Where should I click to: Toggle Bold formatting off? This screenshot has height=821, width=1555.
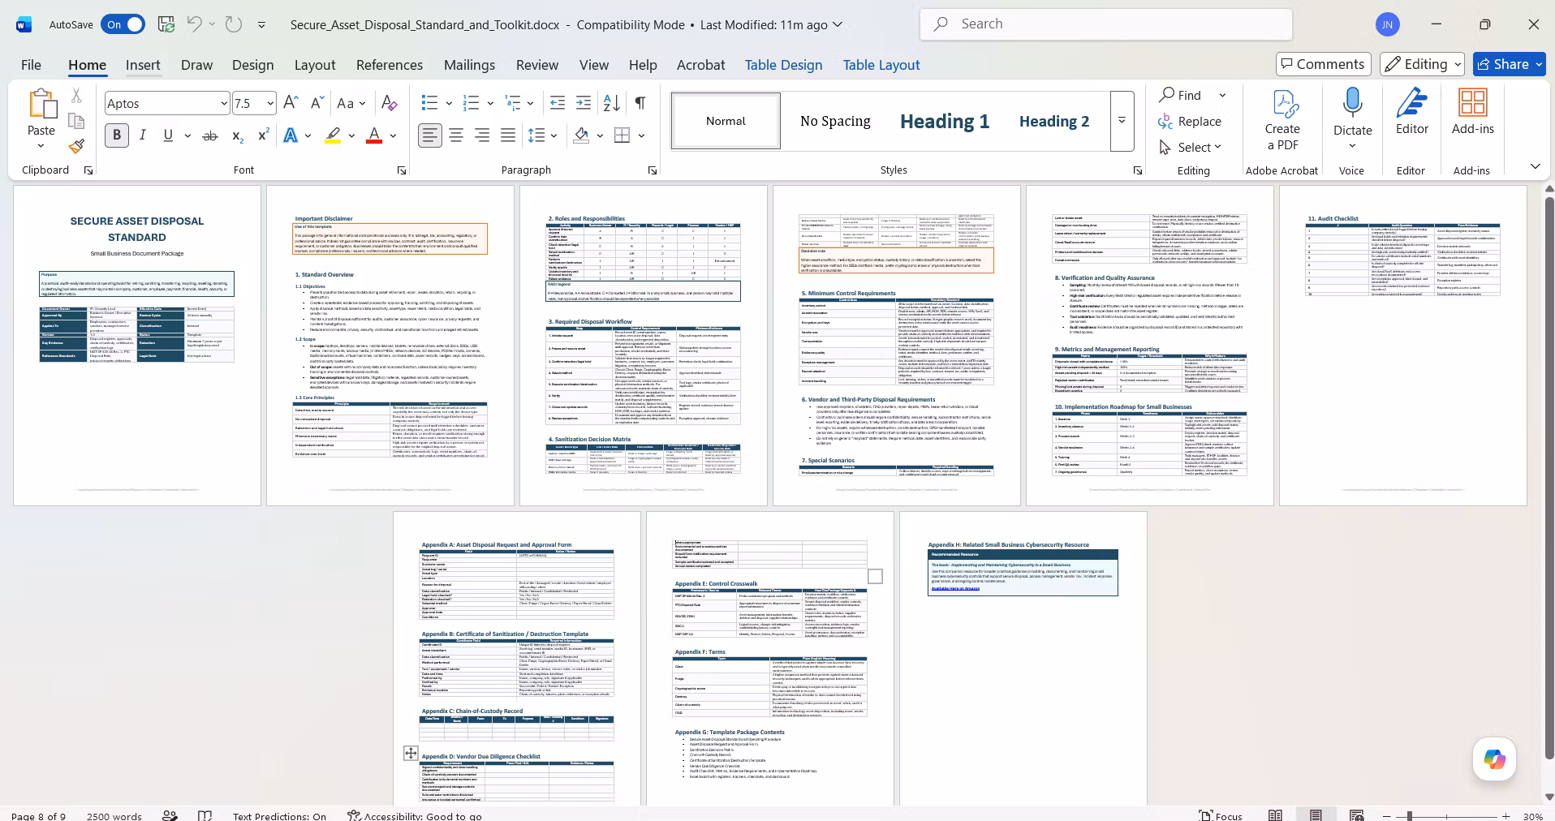tap(117, 135)
